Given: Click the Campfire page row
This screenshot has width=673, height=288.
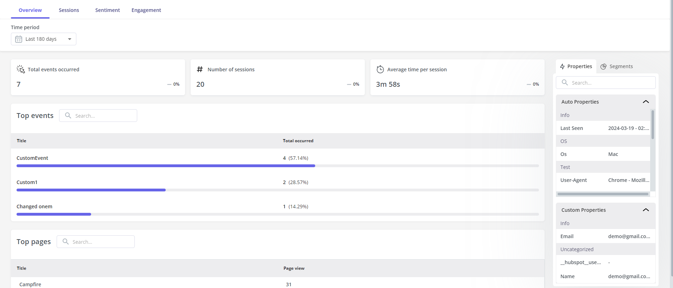Looking at the screenshot, I should pyautogui.click(x=30, y=284).
